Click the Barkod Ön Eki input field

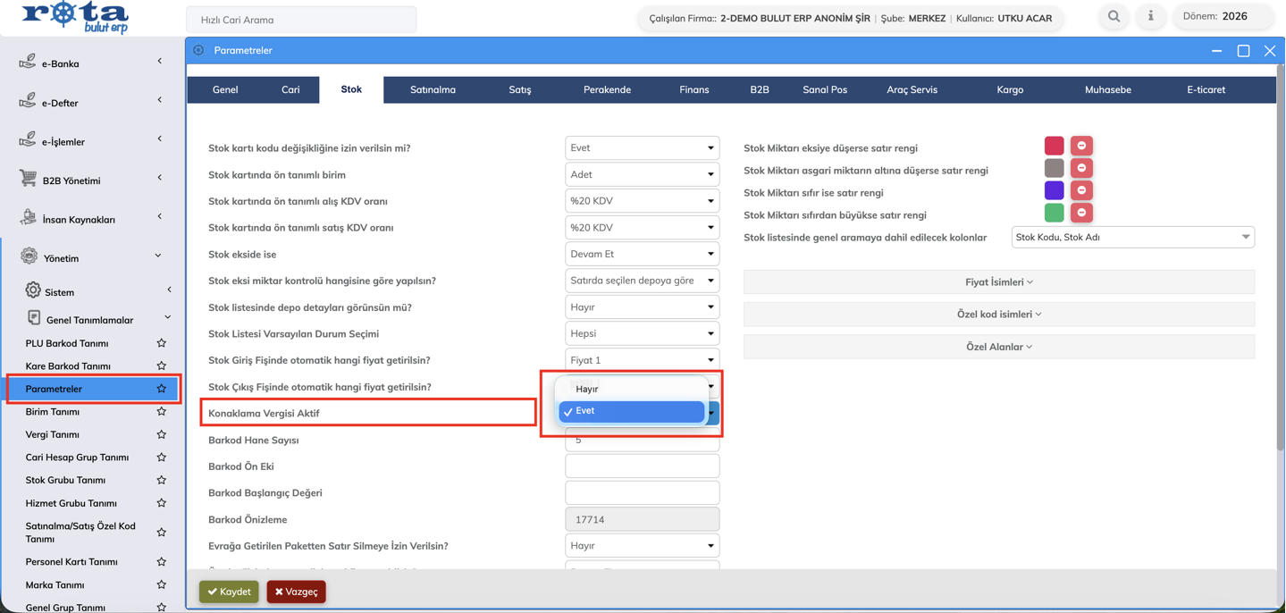(642, 466)
